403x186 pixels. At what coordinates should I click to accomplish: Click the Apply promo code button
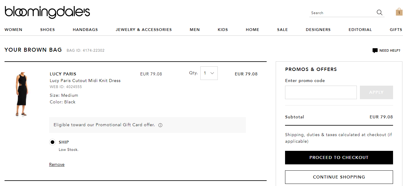[376, 92]
